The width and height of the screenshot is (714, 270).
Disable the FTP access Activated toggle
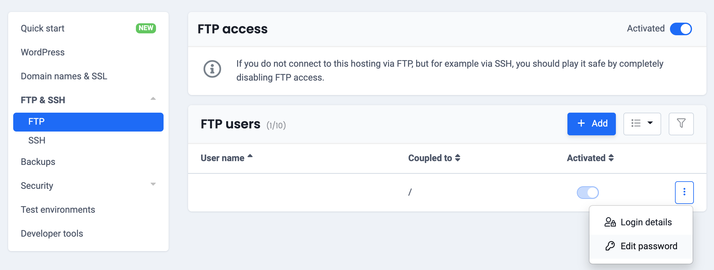point(681,29)
